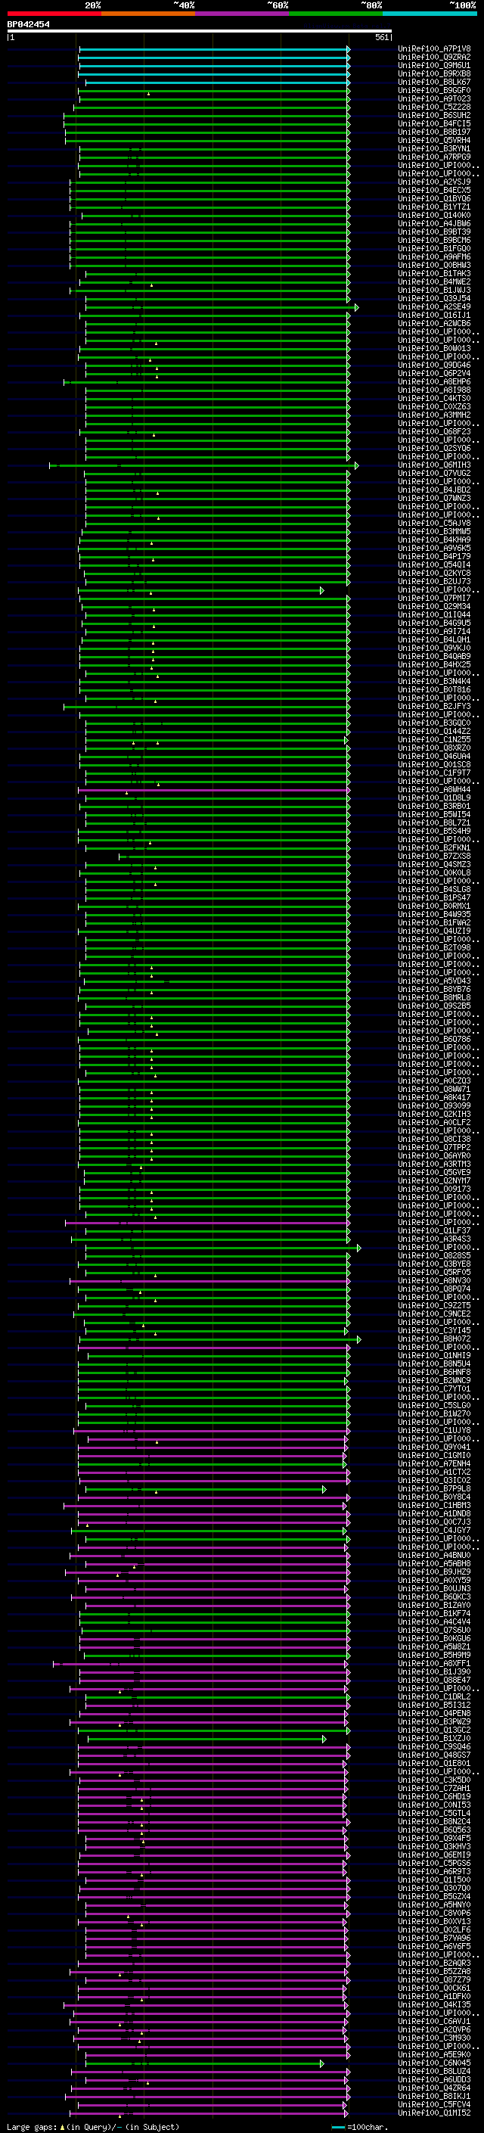
Task: Click the white query sequence ruler bar
Action: [200, 32]
